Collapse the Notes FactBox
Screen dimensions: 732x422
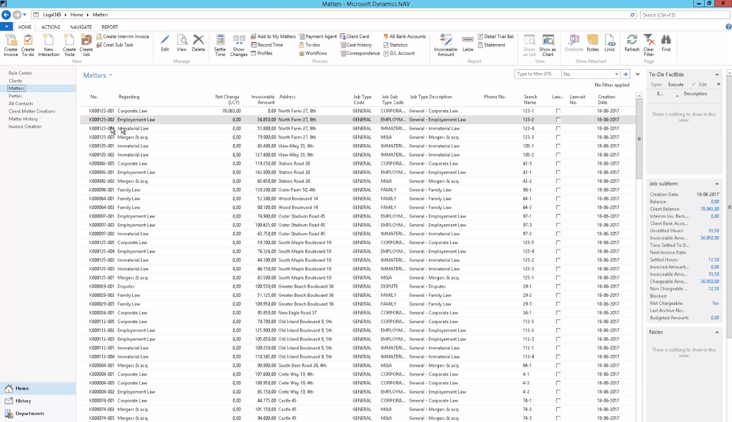717,332
